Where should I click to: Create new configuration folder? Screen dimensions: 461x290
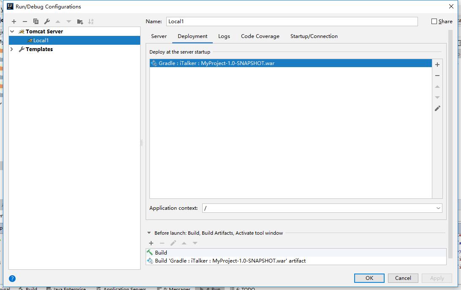pyautogui.click(x=80, y=22)
